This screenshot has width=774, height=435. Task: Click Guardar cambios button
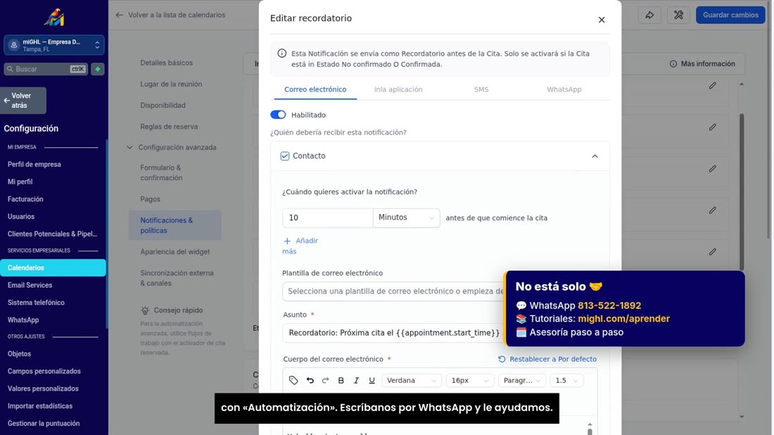[730, 15]
